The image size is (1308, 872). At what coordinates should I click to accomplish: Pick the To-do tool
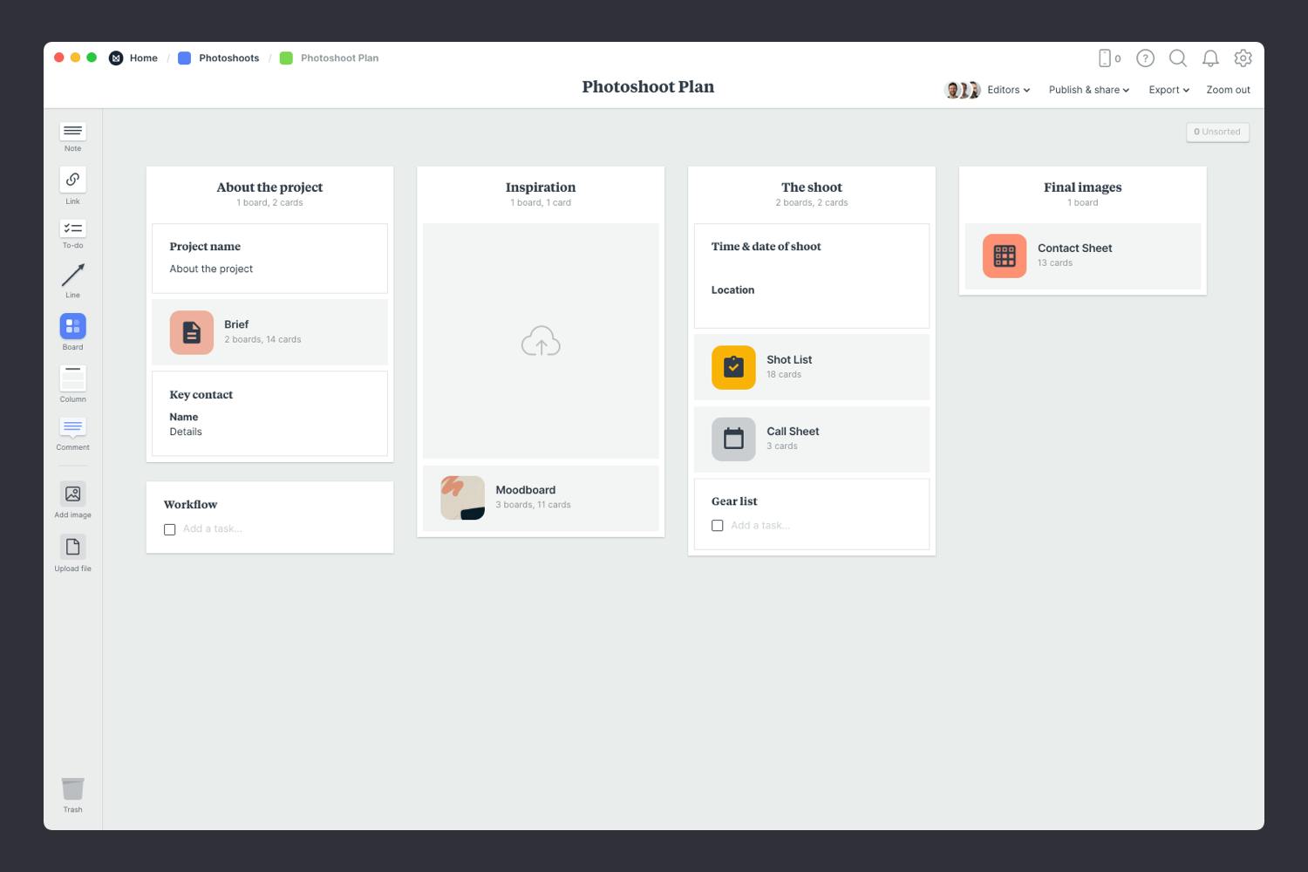72,228
